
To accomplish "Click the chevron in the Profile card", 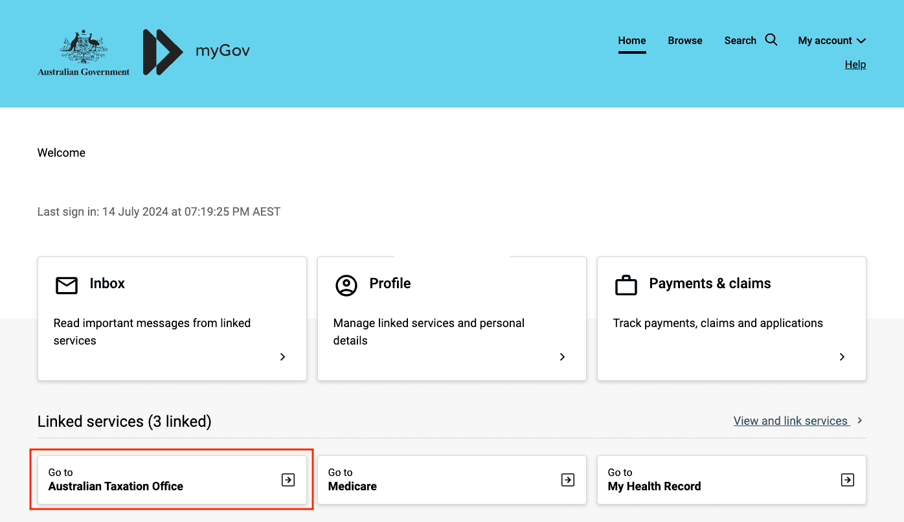I will click(x=562, y=357).
